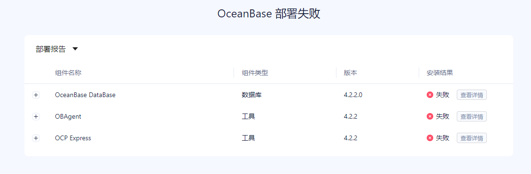The width and height of the screenshot is (531, 174).
Task: Expand the OBAgent row details
Action: coord(36,117)
